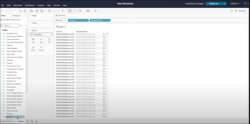Click the data pane vertical scrollbar
Screen dimensions: 250x124
click(27, 61)
